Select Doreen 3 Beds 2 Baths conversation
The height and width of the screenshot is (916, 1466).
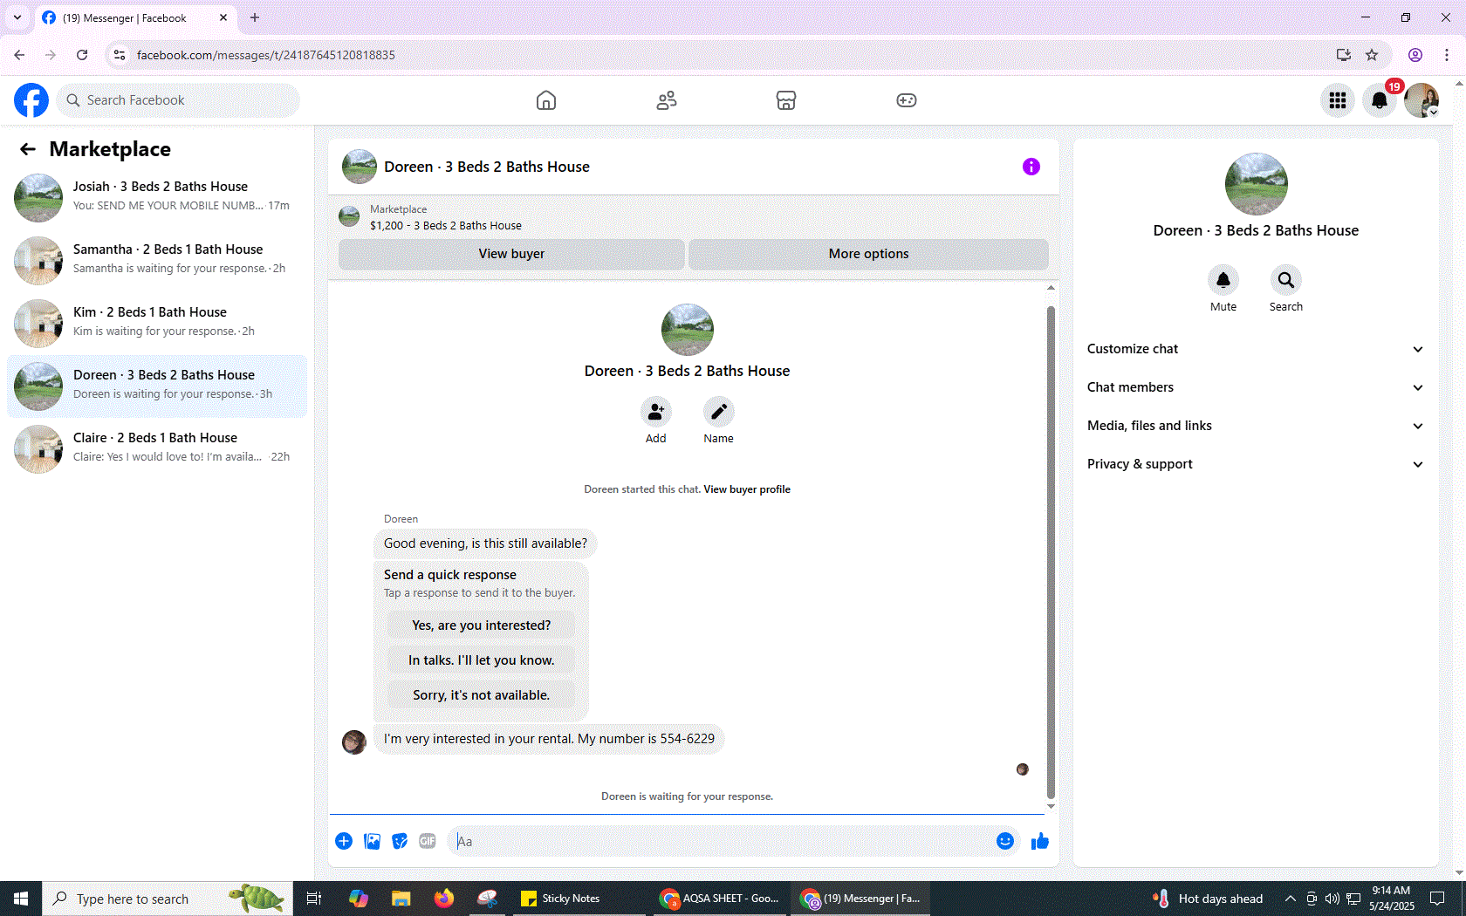pyautogui.click(x=157, y=386)
